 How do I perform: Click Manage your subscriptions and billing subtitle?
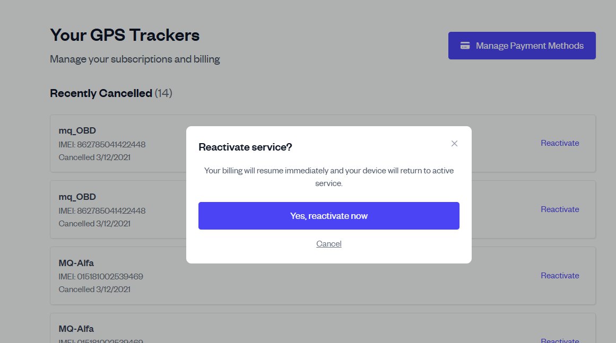135,59
